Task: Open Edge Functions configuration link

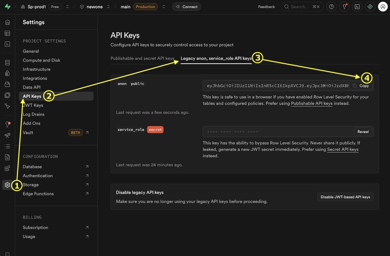Action: [x=56, y=194]
